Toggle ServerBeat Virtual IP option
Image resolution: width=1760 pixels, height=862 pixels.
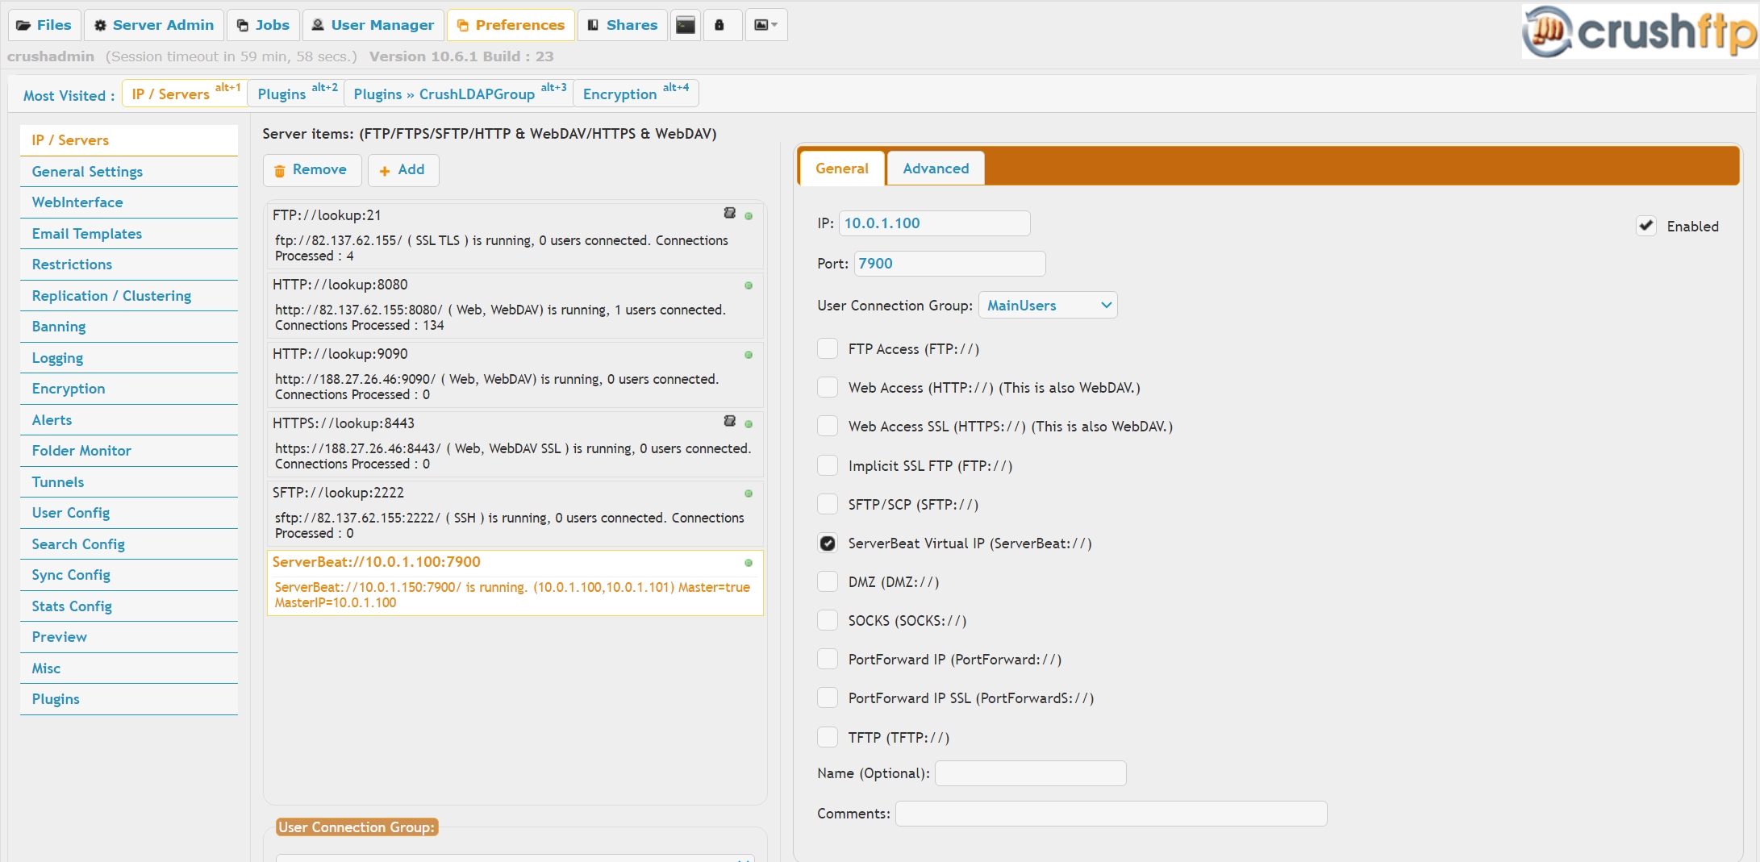click(x=828, y=543)
